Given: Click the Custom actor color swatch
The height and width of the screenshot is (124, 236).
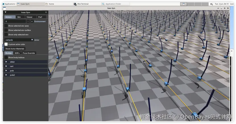Looking at the screenshot, I should point(6,44).
